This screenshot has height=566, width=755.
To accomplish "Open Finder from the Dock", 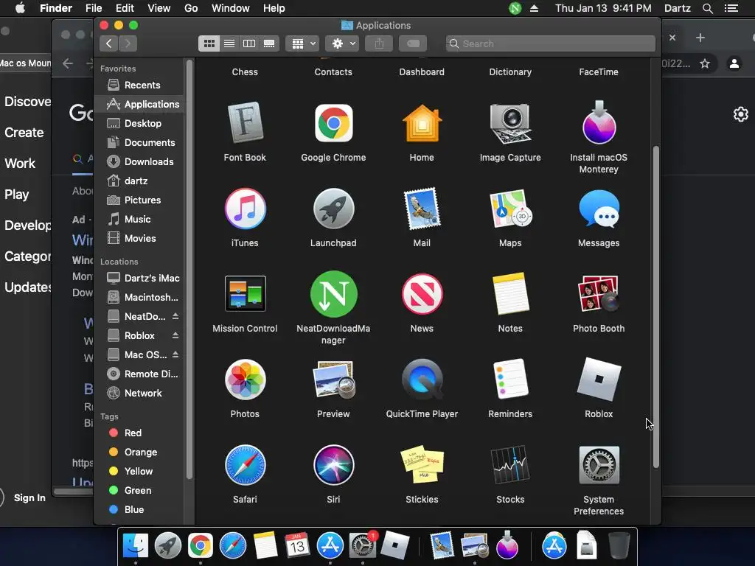I will 136,546.
